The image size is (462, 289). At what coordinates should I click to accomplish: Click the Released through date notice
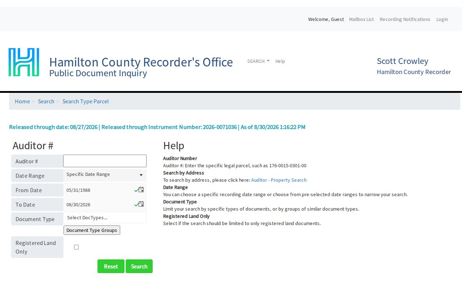tap(157, 127)
